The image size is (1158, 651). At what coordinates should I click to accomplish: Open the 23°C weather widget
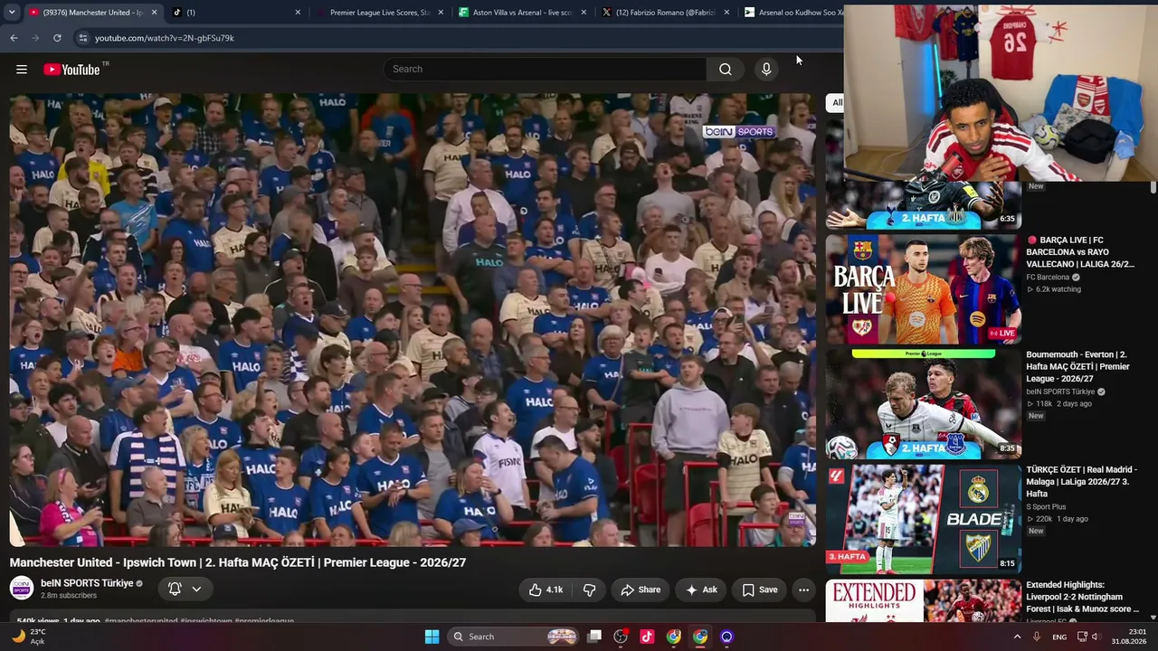click(x=29, y=637)
